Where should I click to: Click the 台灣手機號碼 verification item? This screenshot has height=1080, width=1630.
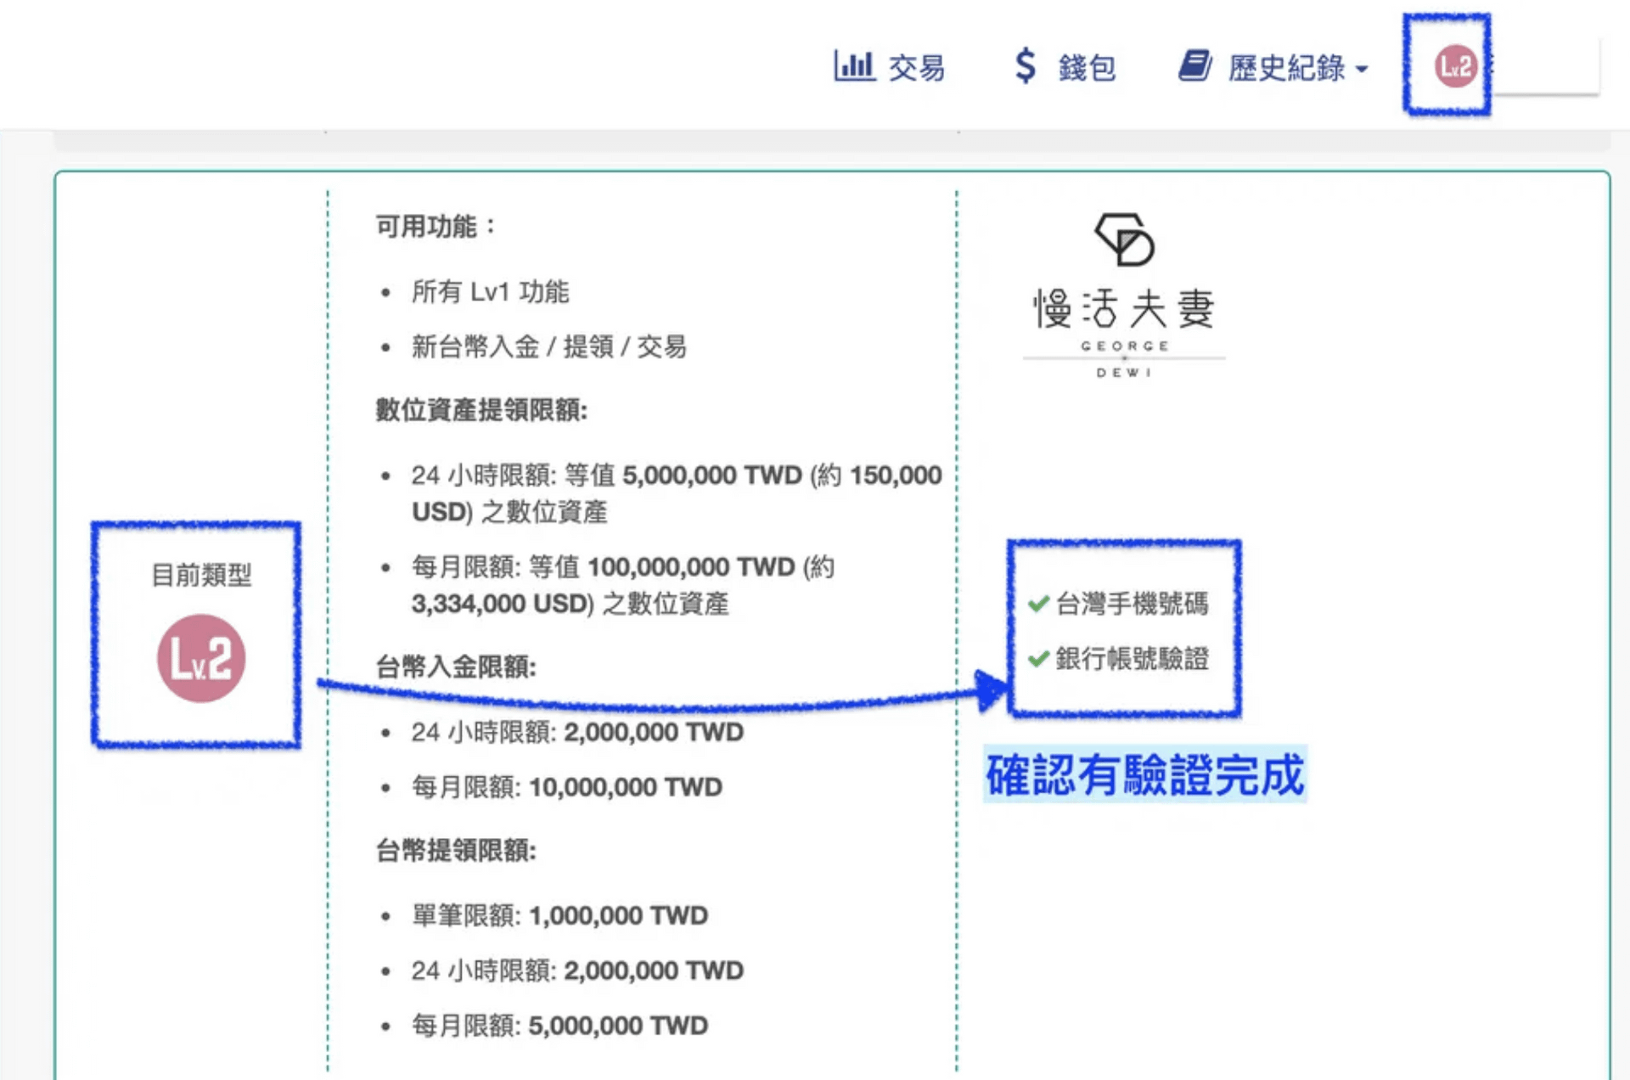click(x=1132, y=604)
